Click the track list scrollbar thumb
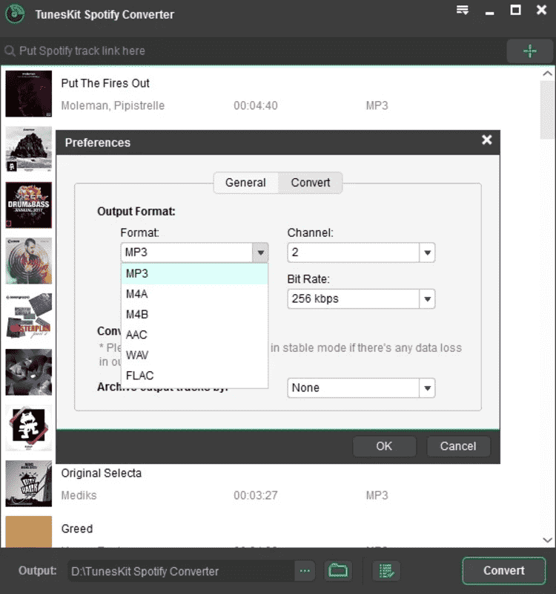 [x=547, y=110]
